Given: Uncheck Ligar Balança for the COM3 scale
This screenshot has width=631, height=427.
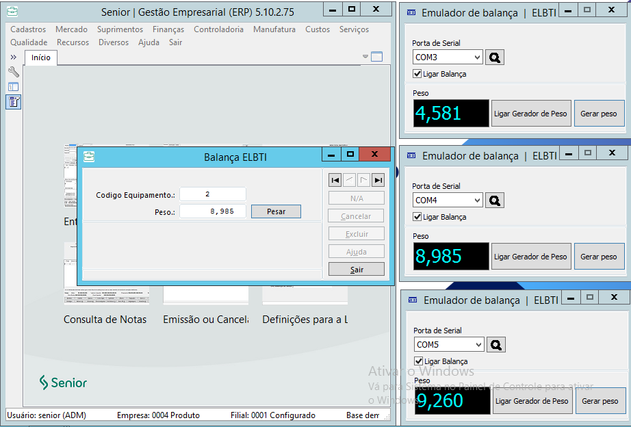Looking at the screenshot, I should pyautogui.click(x=417, y=74).
